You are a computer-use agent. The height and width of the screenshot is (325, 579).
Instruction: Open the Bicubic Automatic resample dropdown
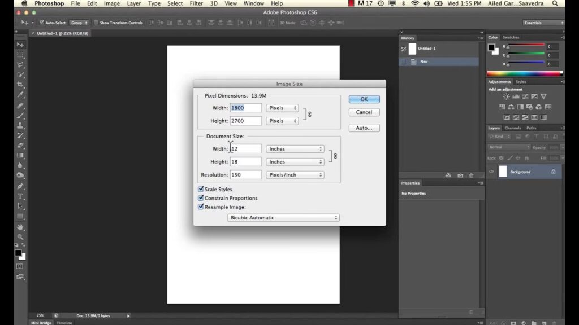[x=283, y=218]
